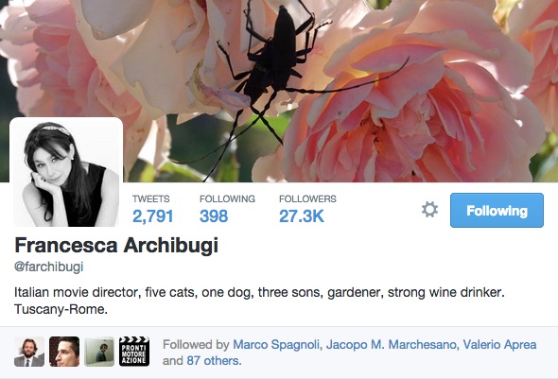
Task: Open the Valerio Aprea follower link
Action: click(x=499, y=345)
